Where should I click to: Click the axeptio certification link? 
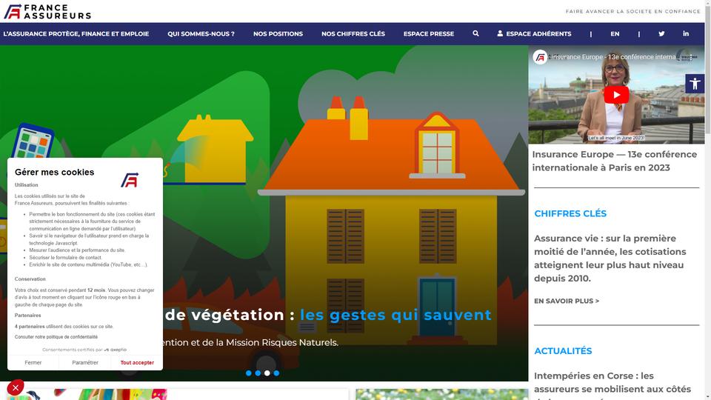pos(84,350)
